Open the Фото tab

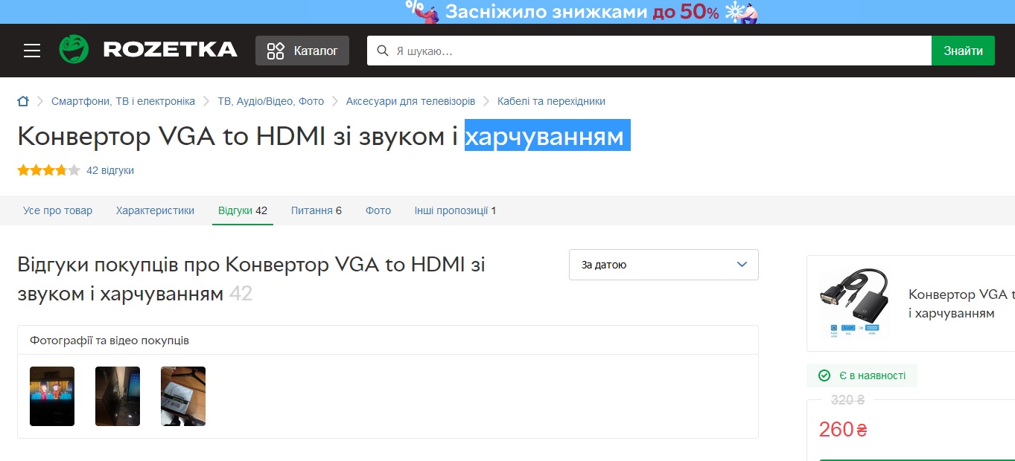(378, 210)
